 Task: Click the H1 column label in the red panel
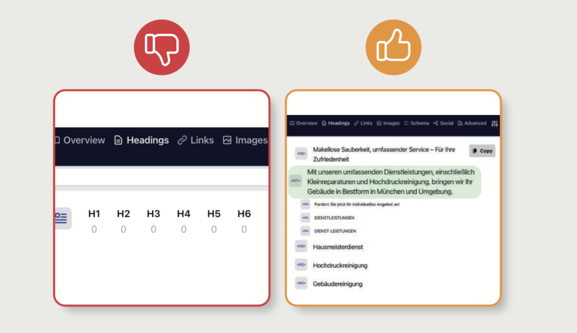[94, 214]
